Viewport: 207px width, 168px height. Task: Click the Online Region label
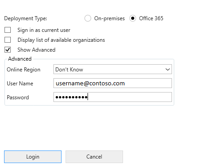(x=23, y=70)
